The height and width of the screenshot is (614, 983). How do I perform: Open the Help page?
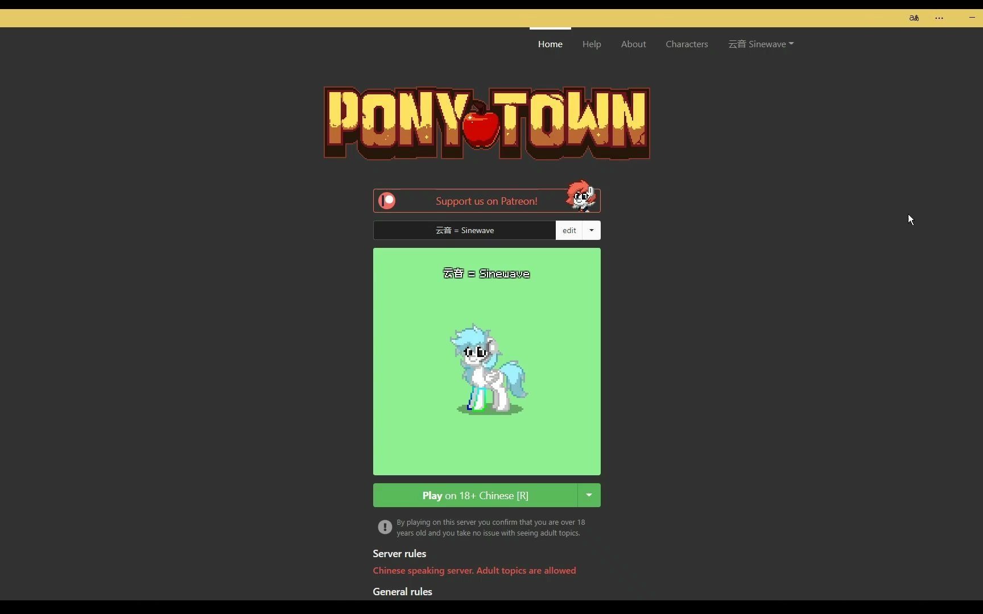tap(592, 44)
